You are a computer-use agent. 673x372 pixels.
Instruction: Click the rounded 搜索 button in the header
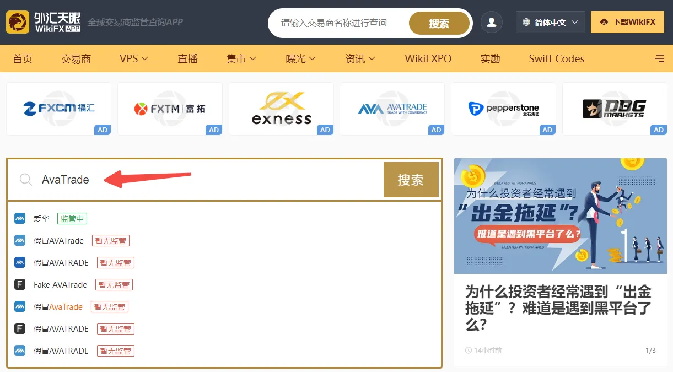(x=439, y=23)
